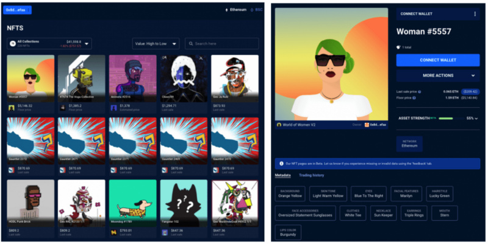488x244 pixels.
Task: Expand the More Actions dropdown
Action: 438,75
